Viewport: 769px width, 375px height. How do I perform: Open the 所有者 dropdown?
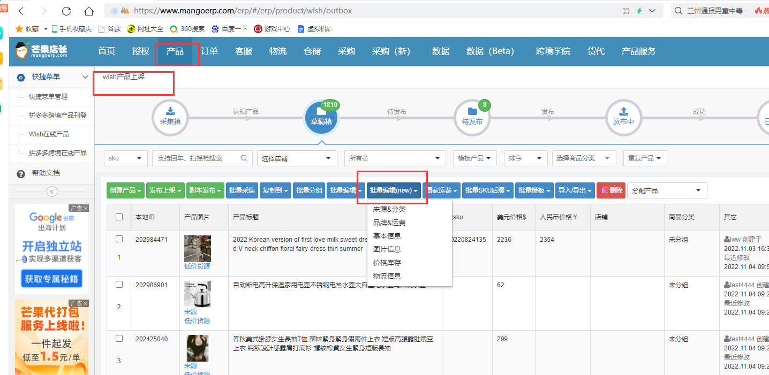click(x=395, y=158)
